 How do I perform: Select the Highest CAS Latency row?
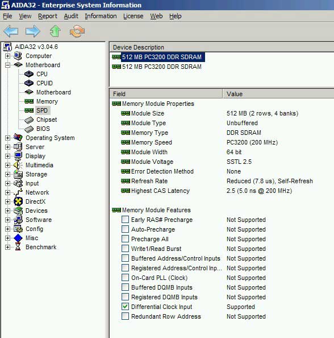point(222,191)
